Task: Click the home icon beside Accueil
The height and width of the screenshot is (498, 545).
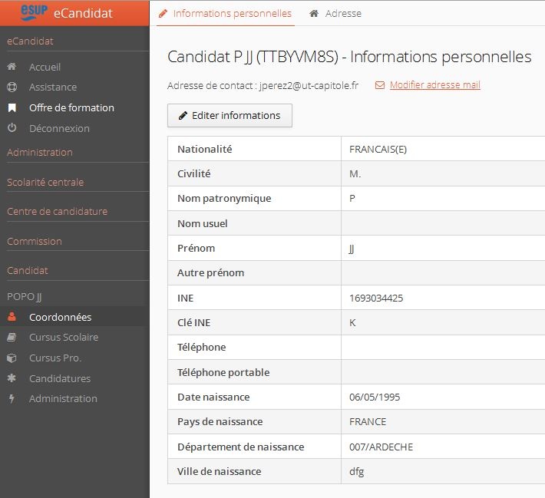Action: tap(12, 67)
